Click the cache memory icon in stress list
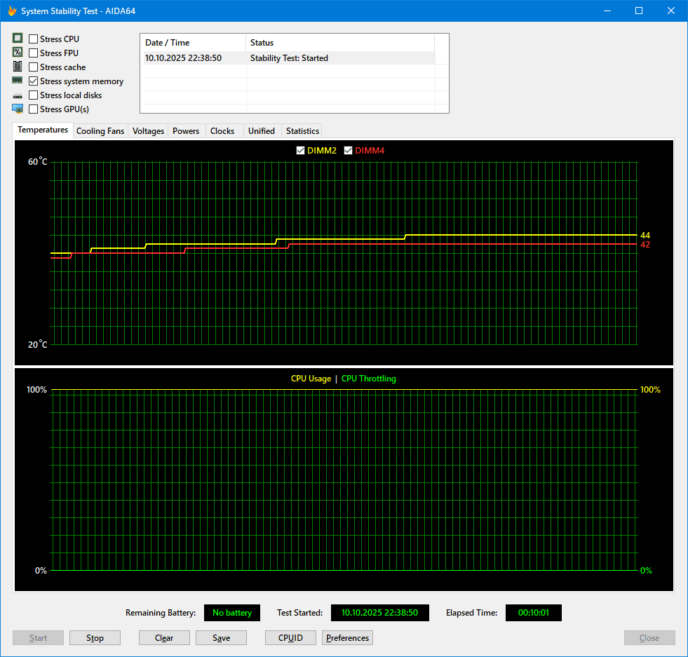The height and width of the screenshot is (657, 688). coord(16,67)
